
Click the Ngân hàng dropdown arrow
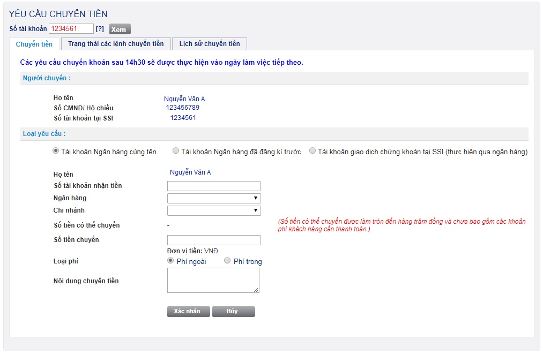coord(256,198)
